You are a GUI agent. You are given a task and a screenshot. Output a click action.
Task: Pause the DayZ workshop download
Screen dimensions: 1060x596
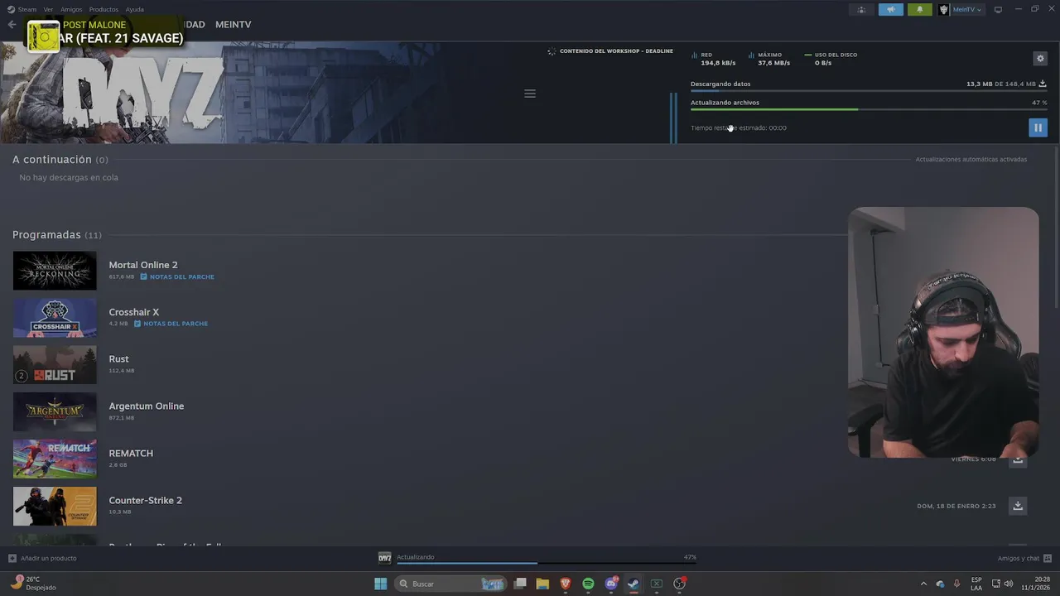coord(1038,127)
